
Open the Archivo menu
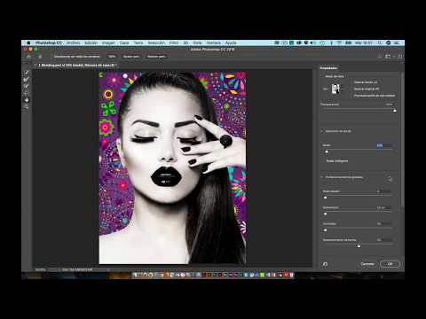coord(74,43)
